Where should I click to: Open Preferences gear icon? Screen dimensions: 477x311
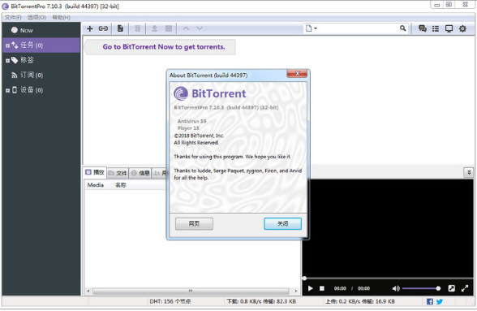[462, 28]
